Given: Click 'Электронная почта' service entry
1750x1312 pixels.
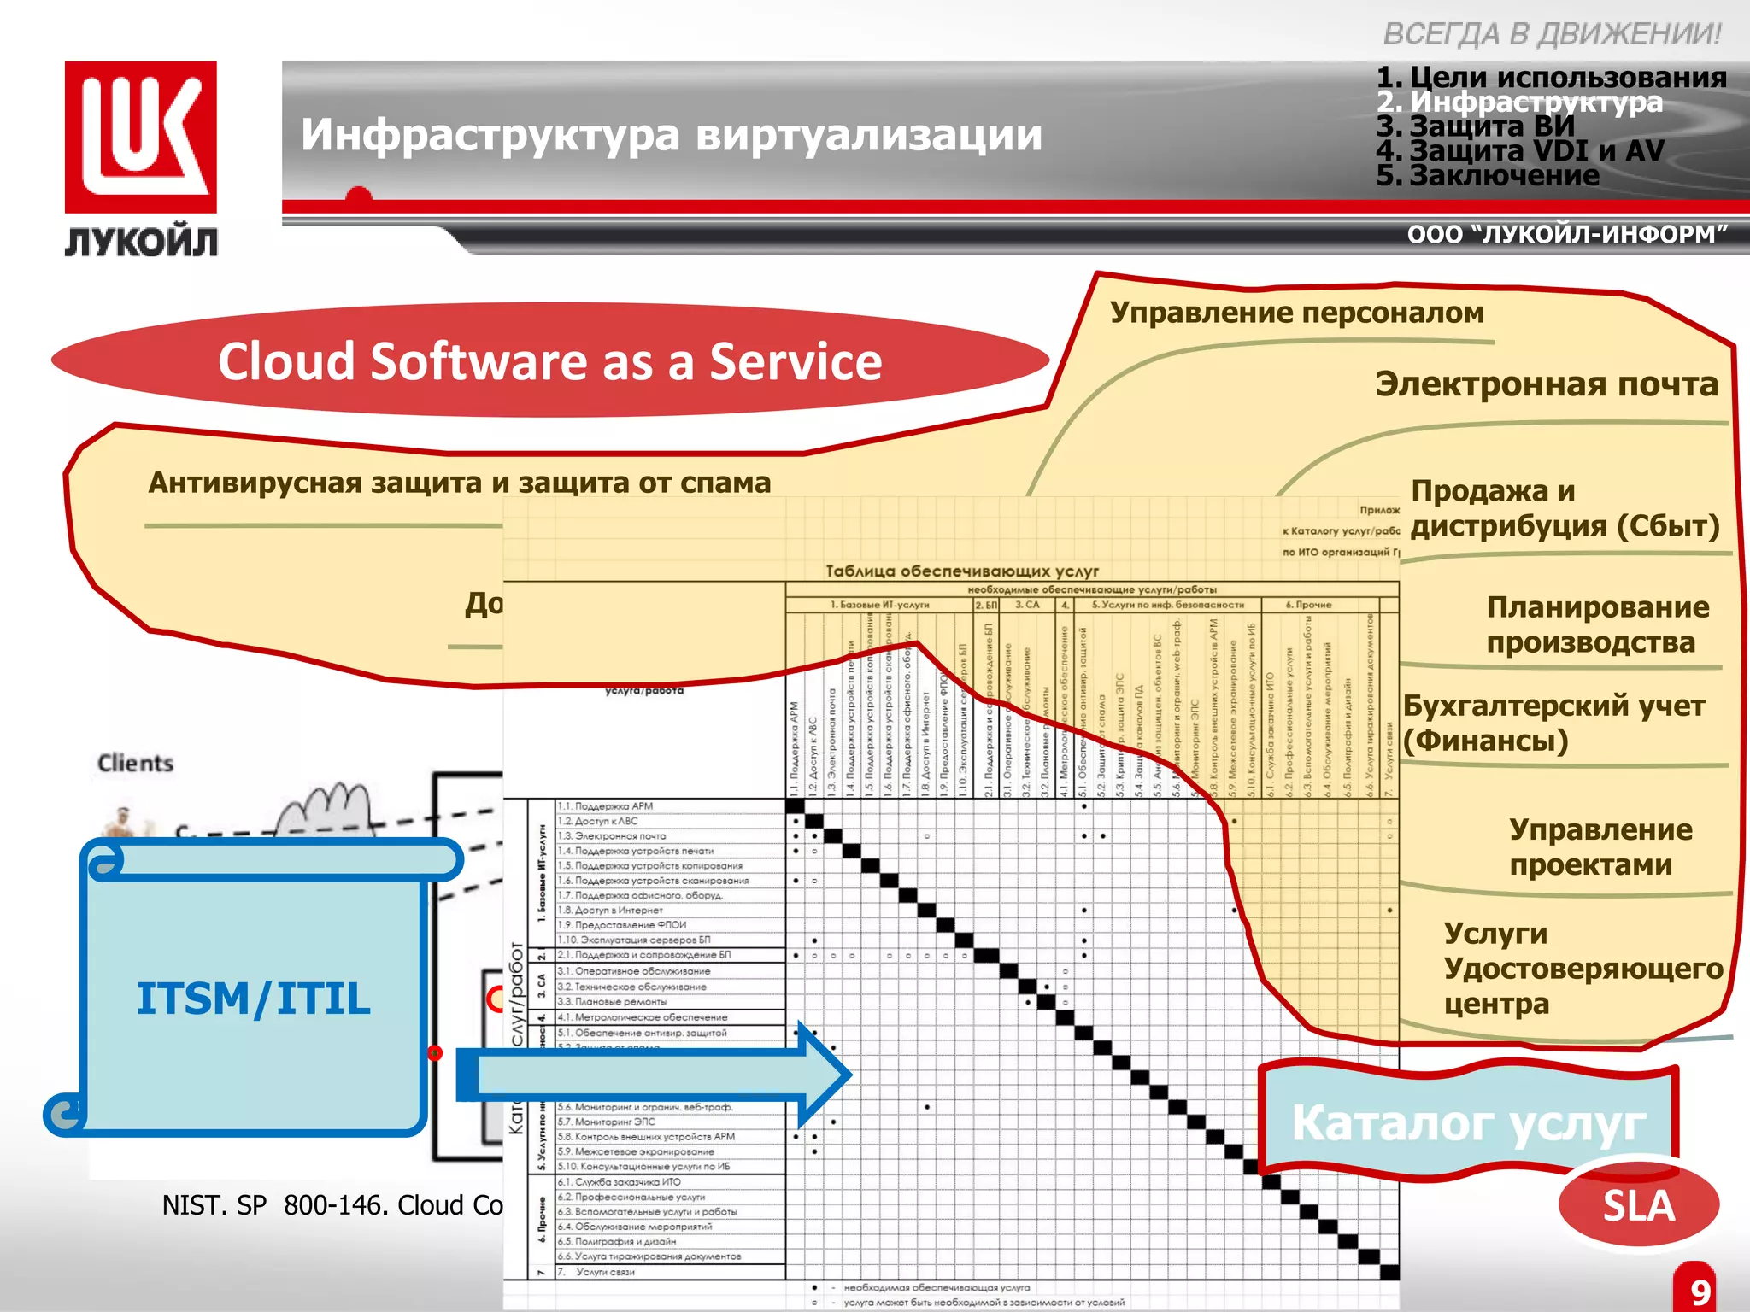Looking at the screenshot, I should point(1547,384).
